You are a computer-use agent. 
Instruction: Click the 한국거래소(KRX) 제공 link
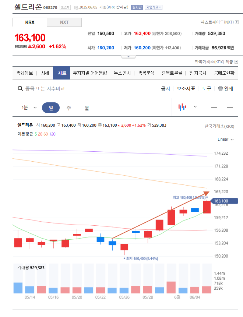coord(214,62)
